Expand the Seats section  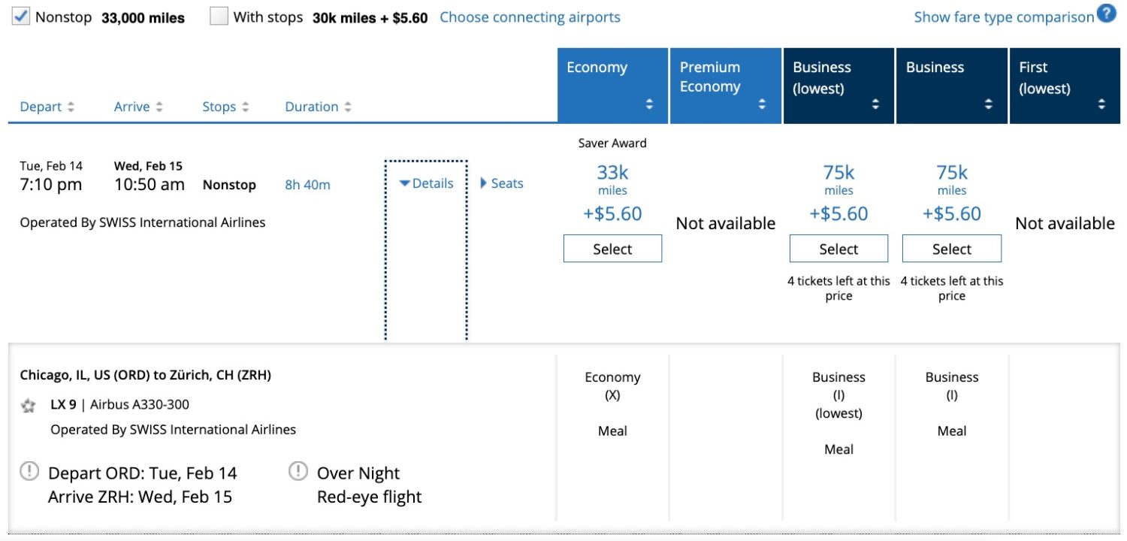pyautogui.click(x=502, y=183)
